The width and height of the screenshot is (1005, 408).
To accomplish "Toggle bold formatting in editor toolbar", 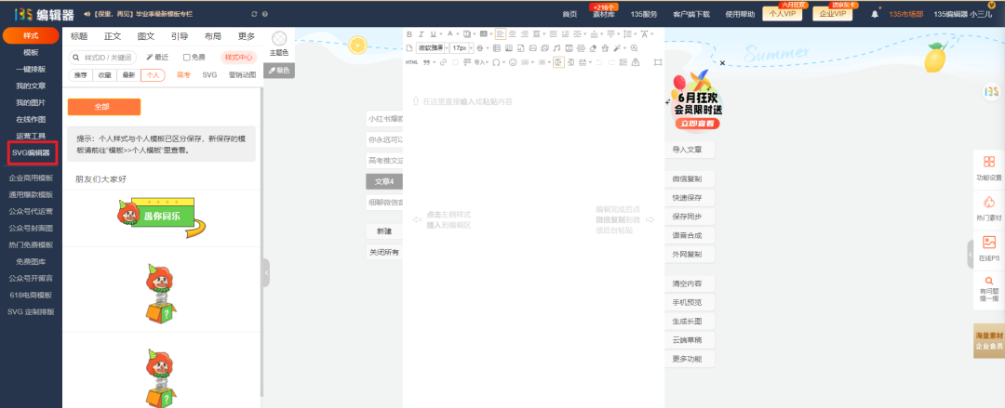I will point(409,34).
